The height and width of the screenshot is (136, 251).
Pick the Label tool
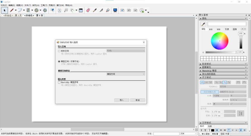click(66, 10)
